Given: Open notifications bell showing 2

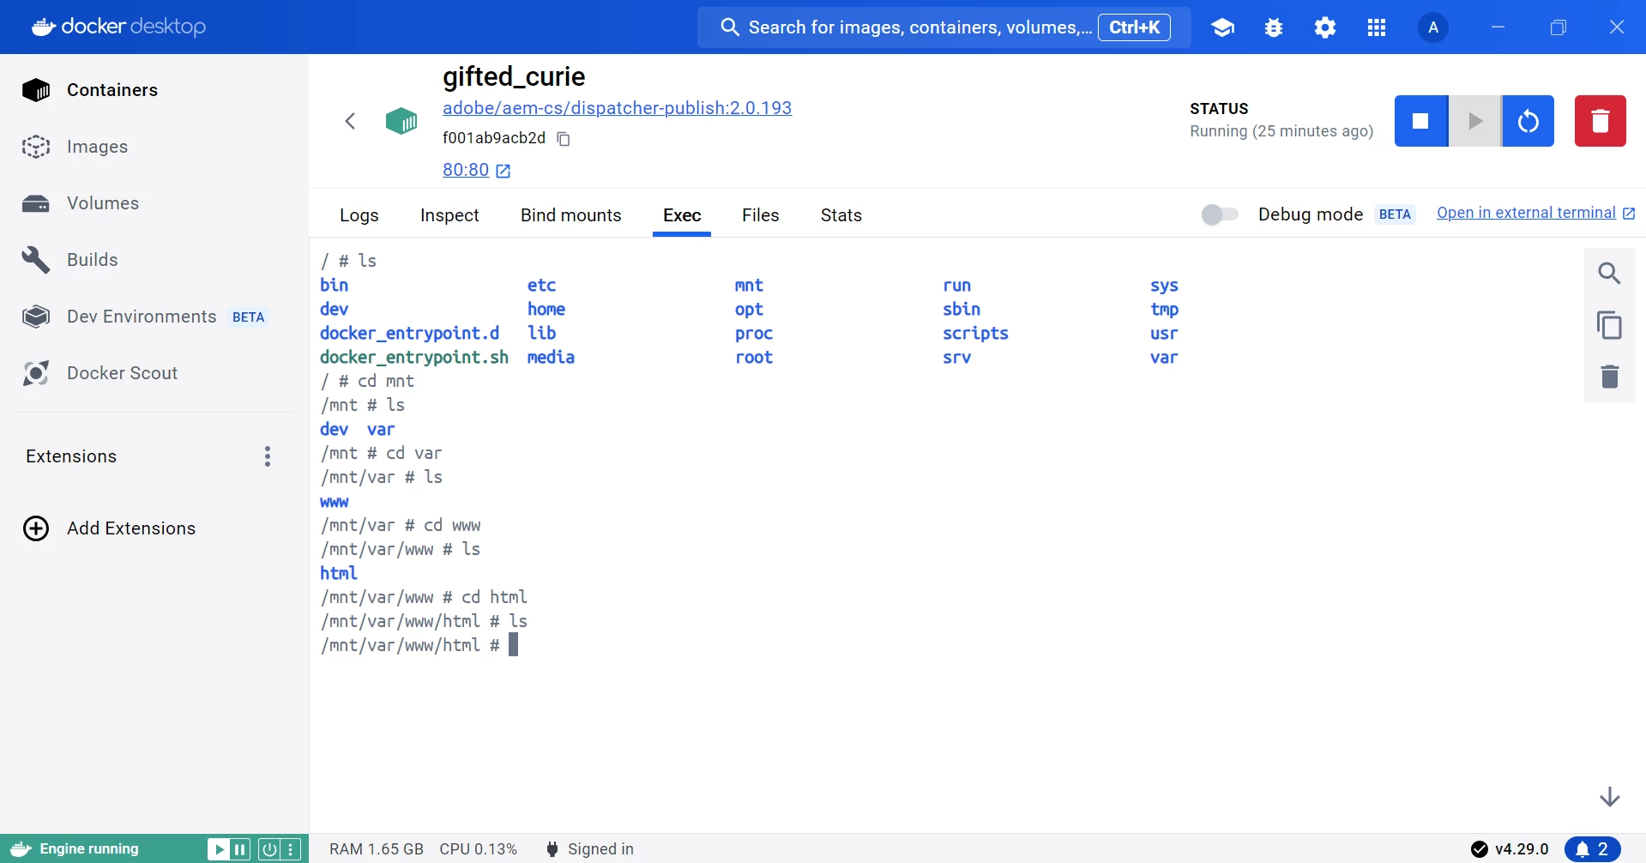Looking at the screenshot, I should (x=1592, y=849).
